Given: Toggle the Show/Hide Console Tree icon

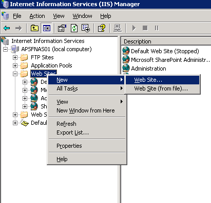Looking at the screenshot, I should [46, 28].
